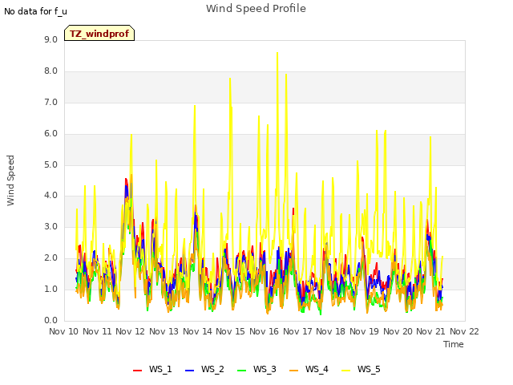Click the 6.0 y-axis tick label
This screenshot has width=513, height=385.
pos(50,134)
